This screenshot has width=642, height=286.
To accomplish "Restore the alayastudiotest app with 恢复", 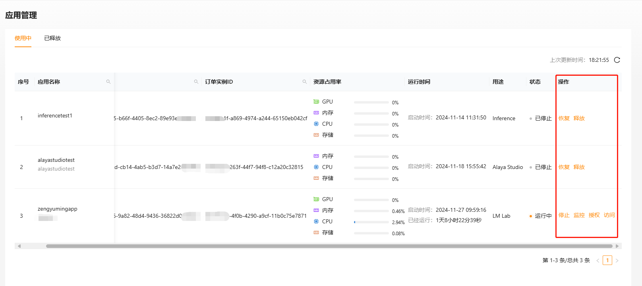I will pos(564,167).
